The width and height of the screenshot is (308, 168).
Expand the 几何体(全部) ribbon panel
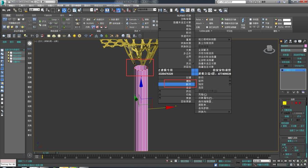[x=205, y=31]
